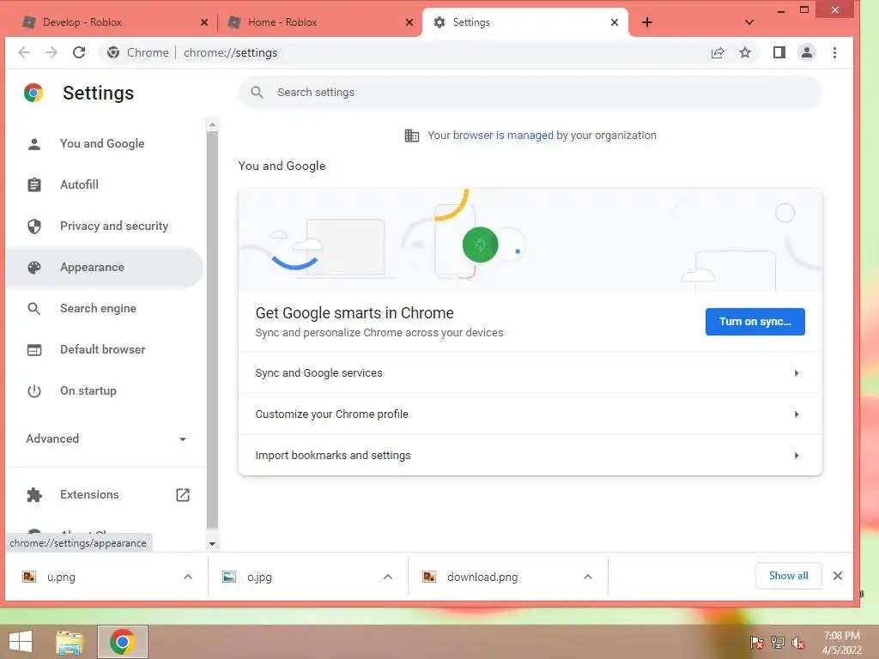Click Chrome icon in the taskbar
The image size is (879, 659).
pos(123,642)
